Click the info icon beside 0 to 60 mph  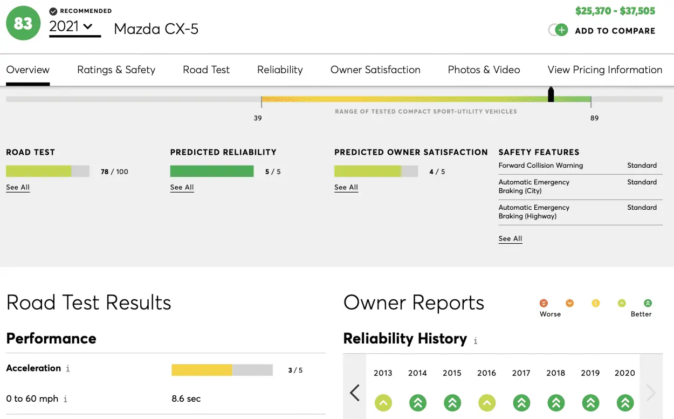click(x=65, y=400)
